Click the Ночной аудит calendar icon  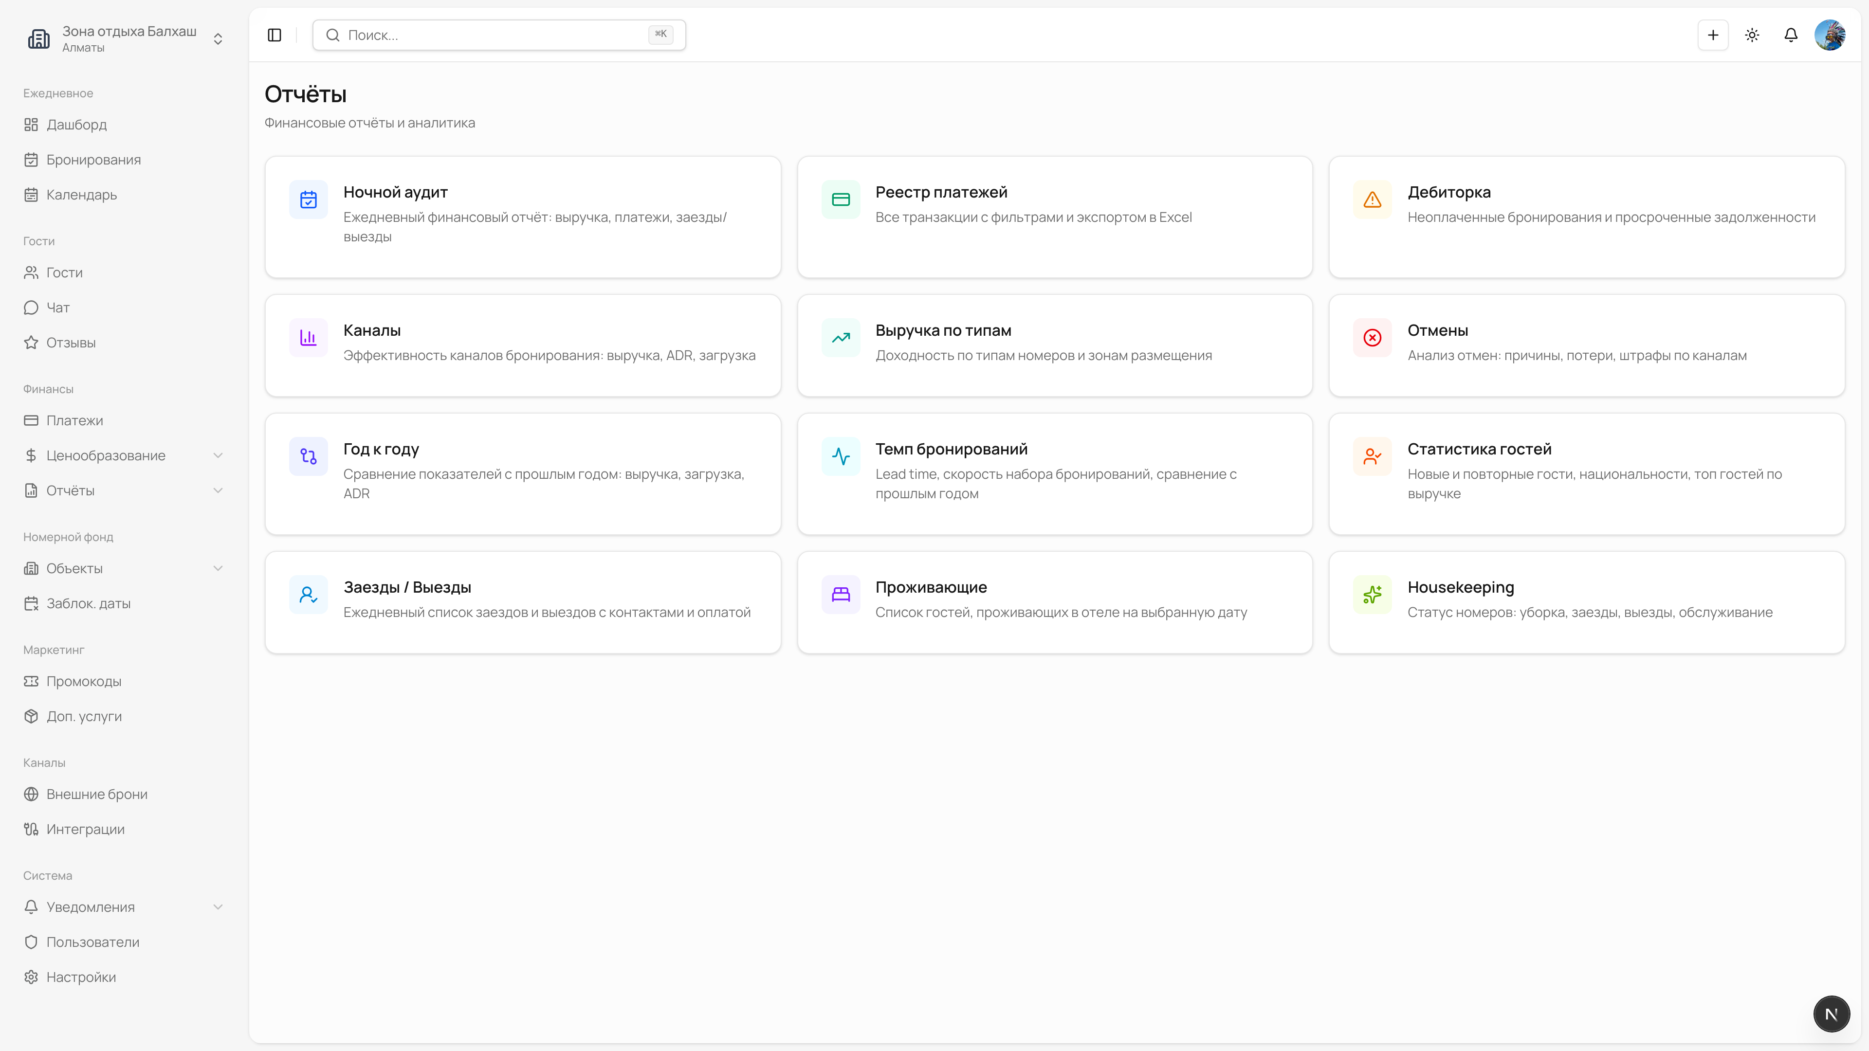pyautogui.click(x=309, y=199)
